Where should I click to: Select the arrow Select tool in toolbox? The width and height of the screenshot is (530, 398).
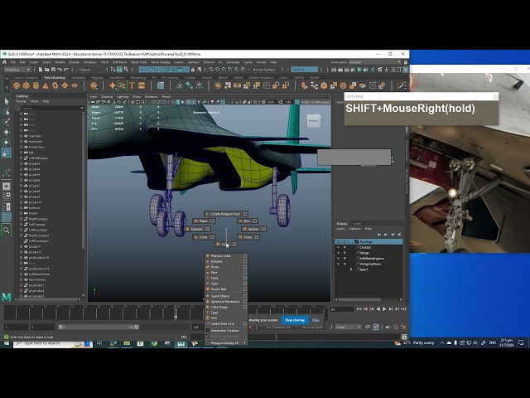pyautogui.click(x=7, y=101)
